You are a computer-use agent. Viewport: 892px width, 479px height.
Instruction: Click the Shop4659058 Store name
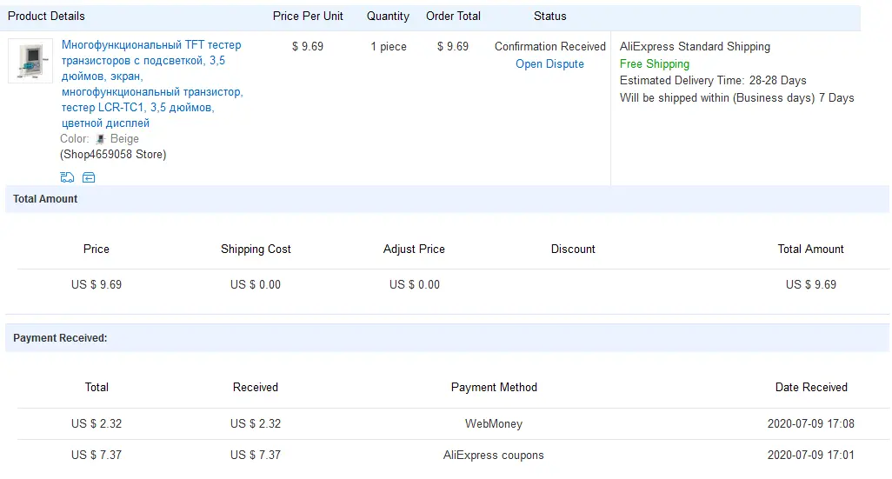(x=113, y=155)
